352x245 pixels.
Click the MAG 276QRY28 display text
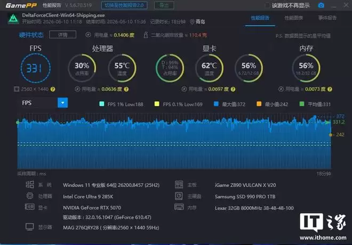(x=111, y=227)
